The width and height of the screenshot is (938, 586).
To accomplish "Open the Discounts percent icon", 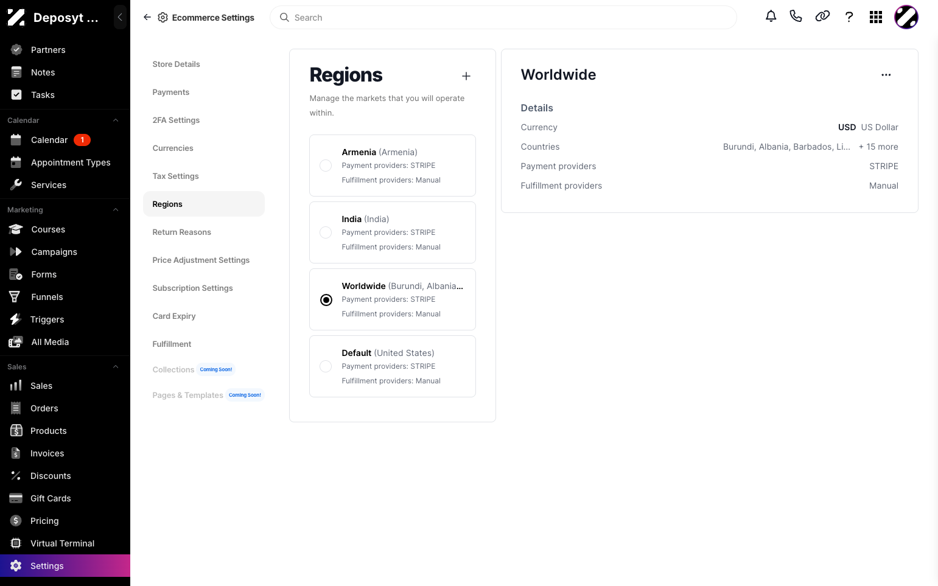I will [16, 476].
